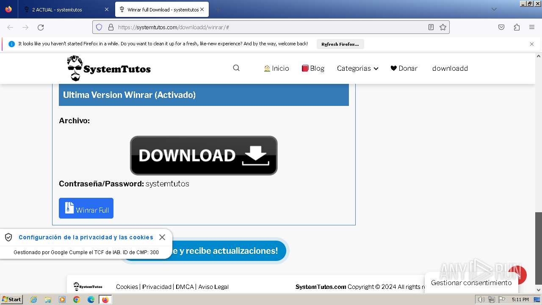Screen dimensions: 542x305
Task: Open the site search magnifier
Action: 236,68
